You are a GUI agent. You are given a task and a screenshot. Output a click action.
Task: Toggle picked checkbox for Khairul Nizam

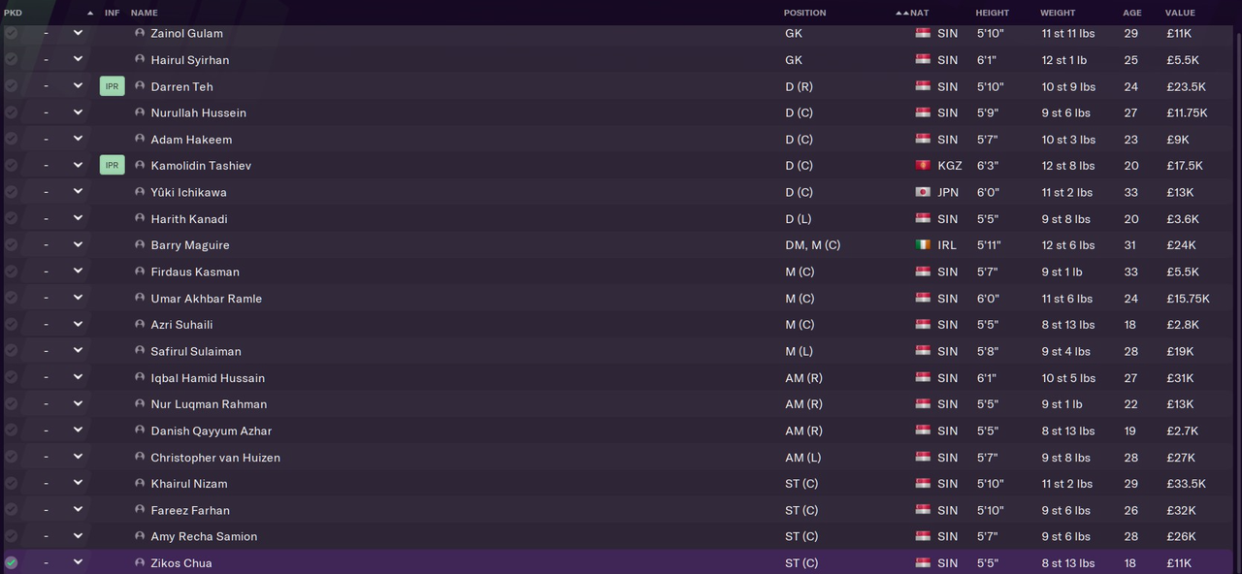pyautogui.click(x=11, y=484)
